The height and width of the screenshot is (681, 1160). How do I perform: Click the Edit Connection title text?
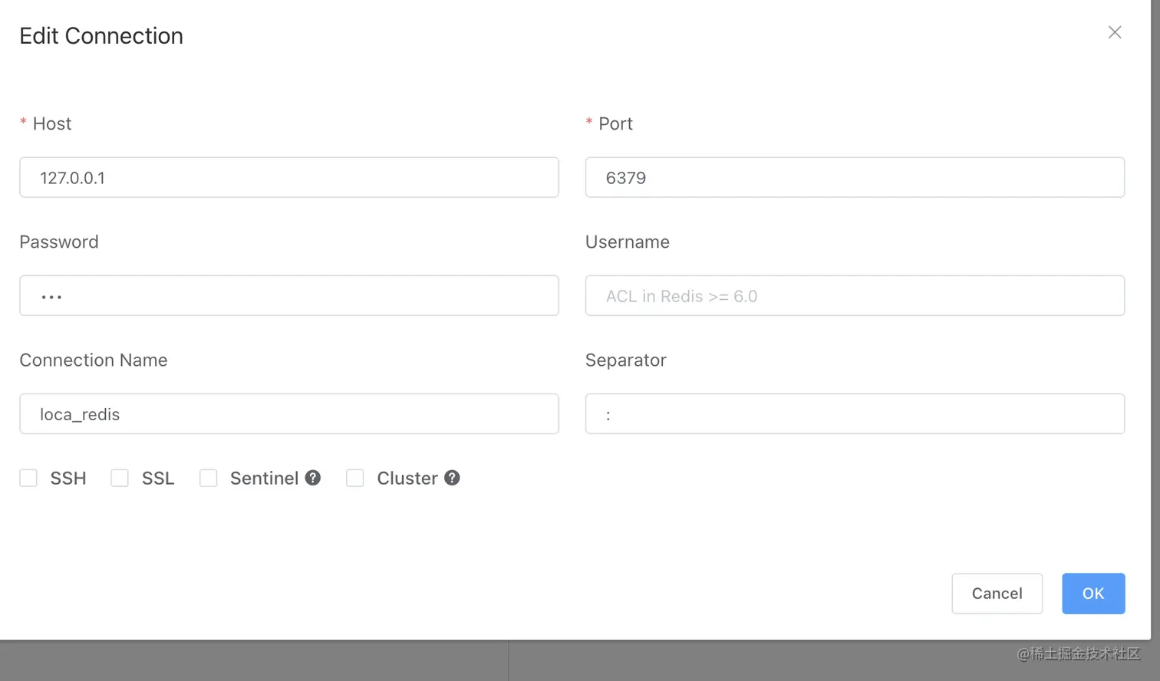101,36
